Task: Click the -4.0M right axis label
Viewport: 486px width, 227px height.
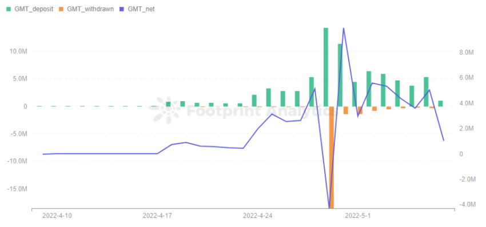Action: pyautogui.click(x=465, y=204)
